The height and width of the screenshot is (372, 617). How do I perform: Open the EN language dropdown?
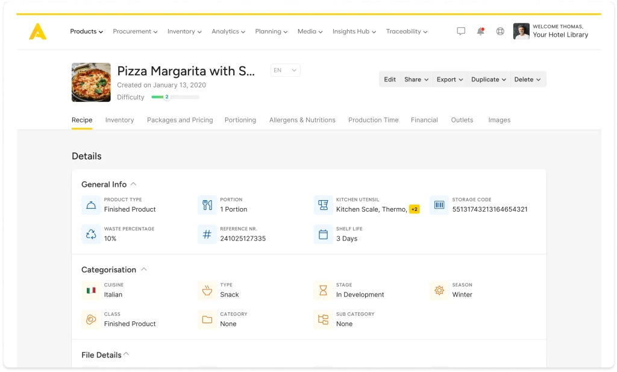point(285,70)
